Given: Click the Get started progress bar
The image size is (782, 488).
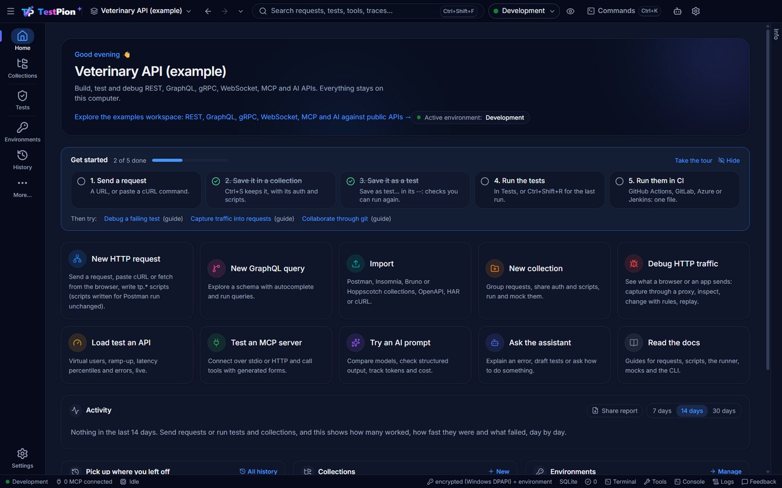Looking at the screenshot, I should tap(190, 160).
